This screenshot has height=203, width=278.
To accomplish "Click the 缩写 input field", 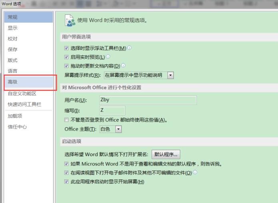I will 112,110.
